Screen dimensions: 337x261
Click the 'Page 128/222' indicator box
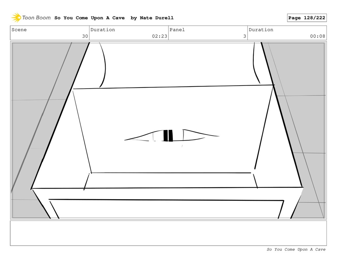coord(307,18)
